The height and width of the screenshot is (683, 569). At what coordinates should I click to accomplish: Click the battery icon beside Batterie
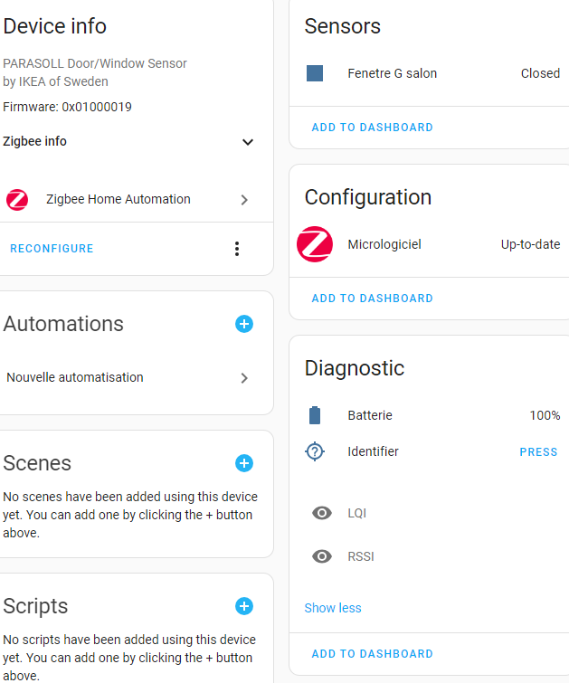coord(315,415)
